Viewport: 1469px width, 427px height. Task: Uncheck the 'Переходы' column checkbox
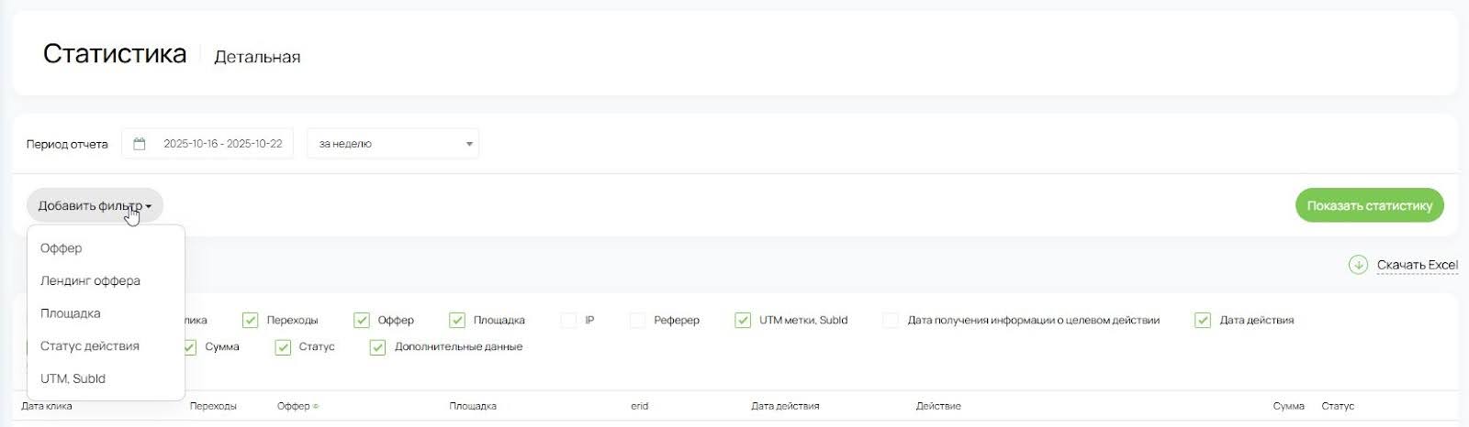click(x=250, y=320)
